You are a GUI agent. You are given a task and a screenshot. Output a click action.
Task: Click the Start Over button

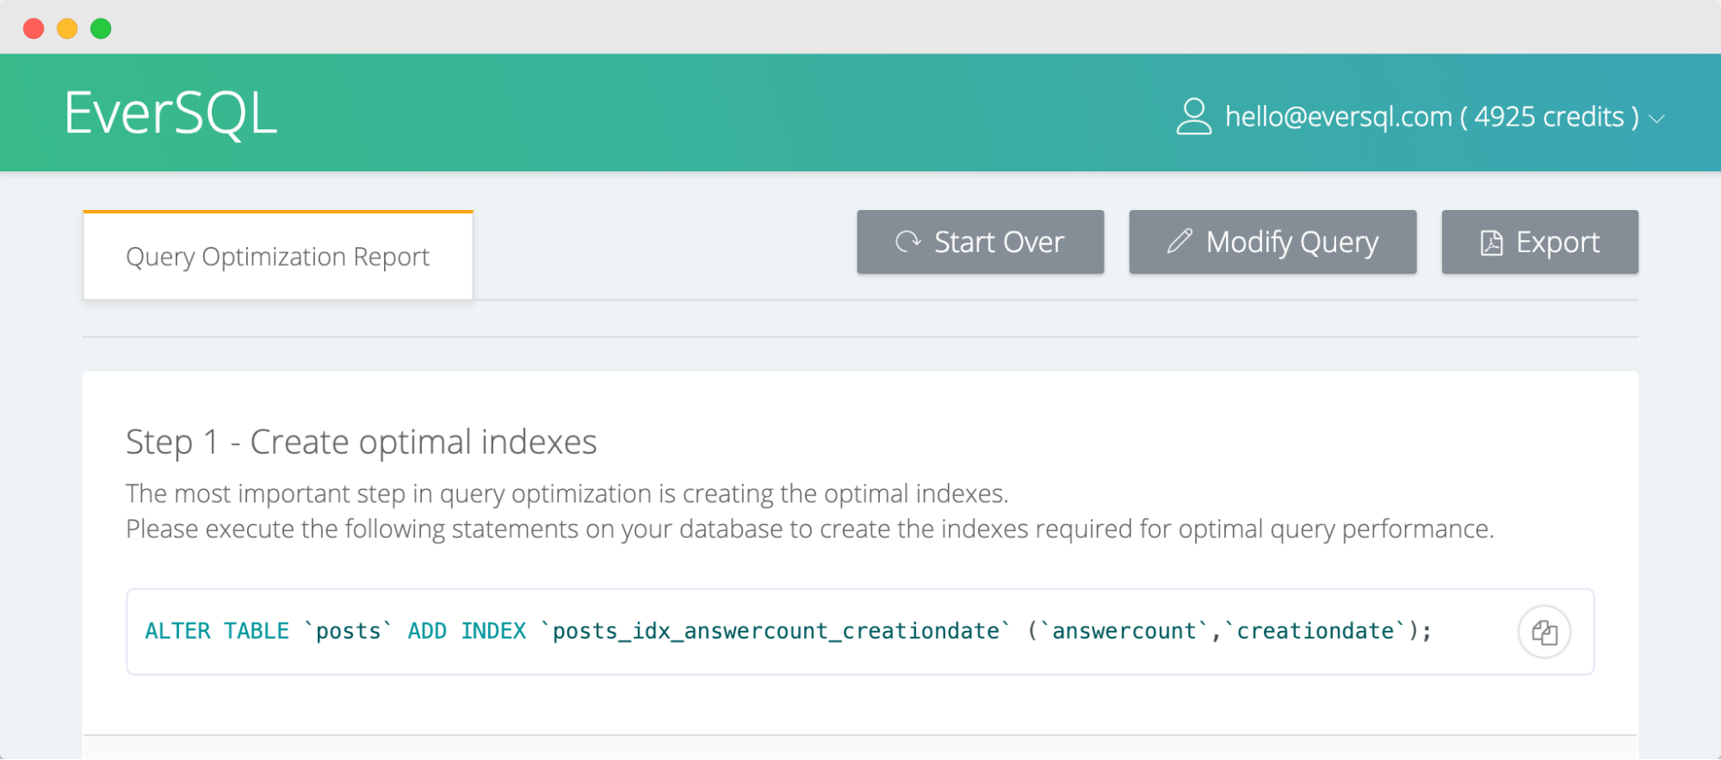point(980,242)
